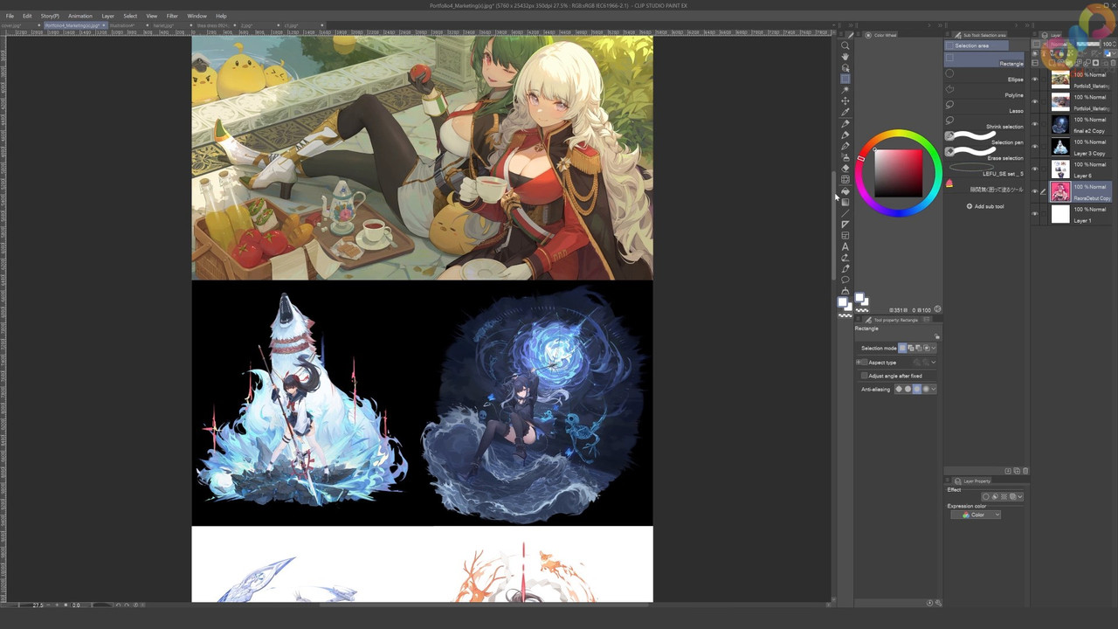Screen dimensions: 1118x629
Task: Select the Auto select magic wand tool
Action: point(845,90)
